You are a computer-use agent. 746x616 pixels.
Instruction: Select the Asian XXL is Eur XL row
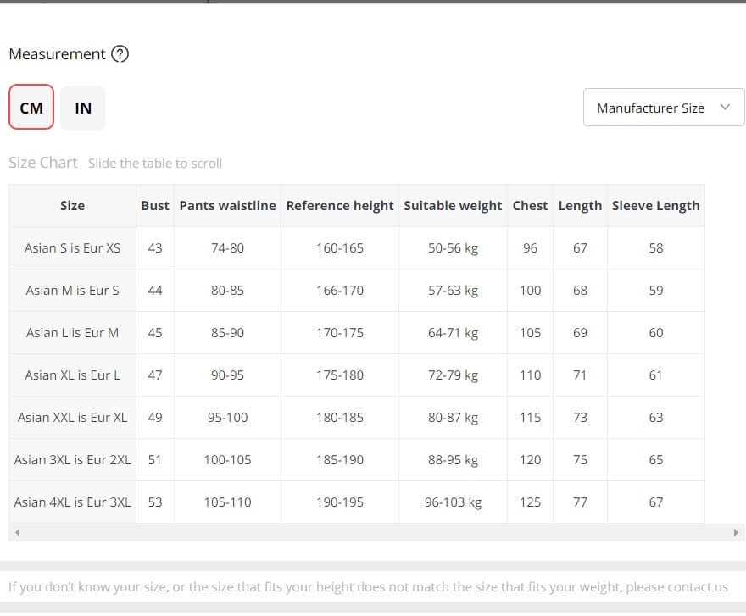click(x=73, y=418)
